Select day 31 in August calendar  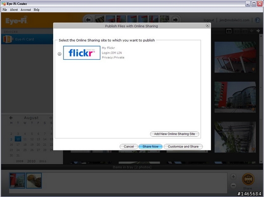click(18, 155)
